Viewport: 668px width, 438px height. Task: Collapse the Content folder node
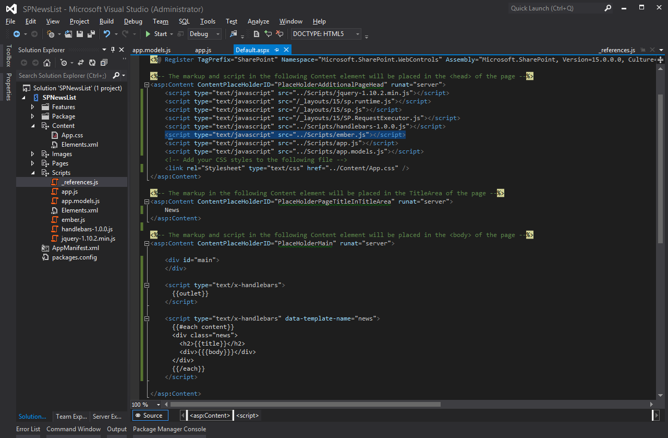(33, 126)
